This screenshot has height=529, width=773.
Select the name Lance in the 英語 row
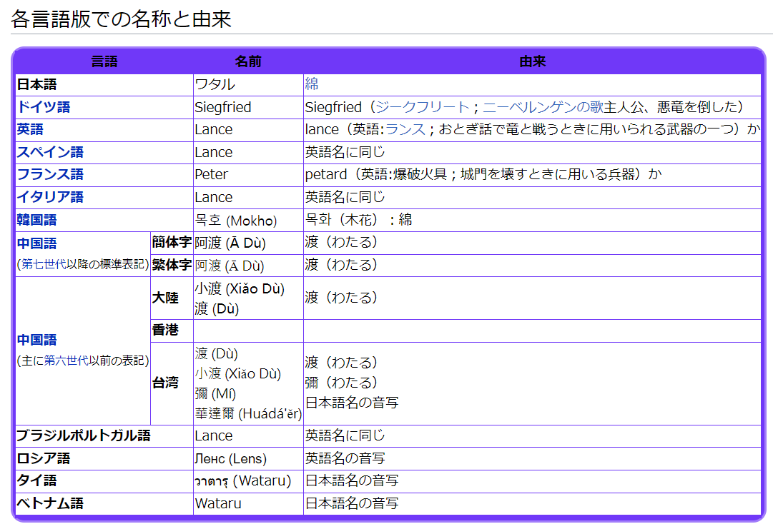pos(214,129)
